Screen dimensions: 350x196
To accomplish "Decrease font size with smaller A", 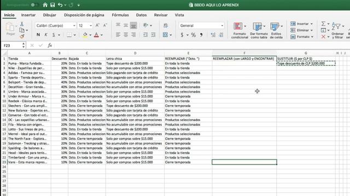I will (105, 26).
